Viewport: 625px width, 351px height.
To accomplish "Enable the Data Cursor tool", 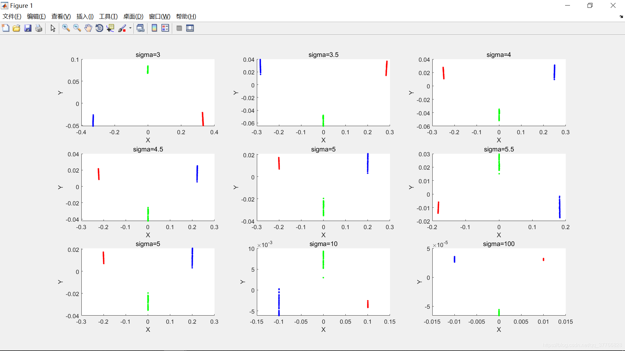I will [110, 28].
